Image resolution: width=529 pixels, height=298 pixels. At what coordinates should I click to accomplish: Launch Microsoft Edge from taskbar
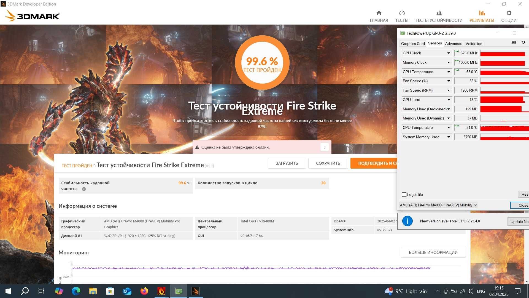pyautogui.click(x=76, y=291)
